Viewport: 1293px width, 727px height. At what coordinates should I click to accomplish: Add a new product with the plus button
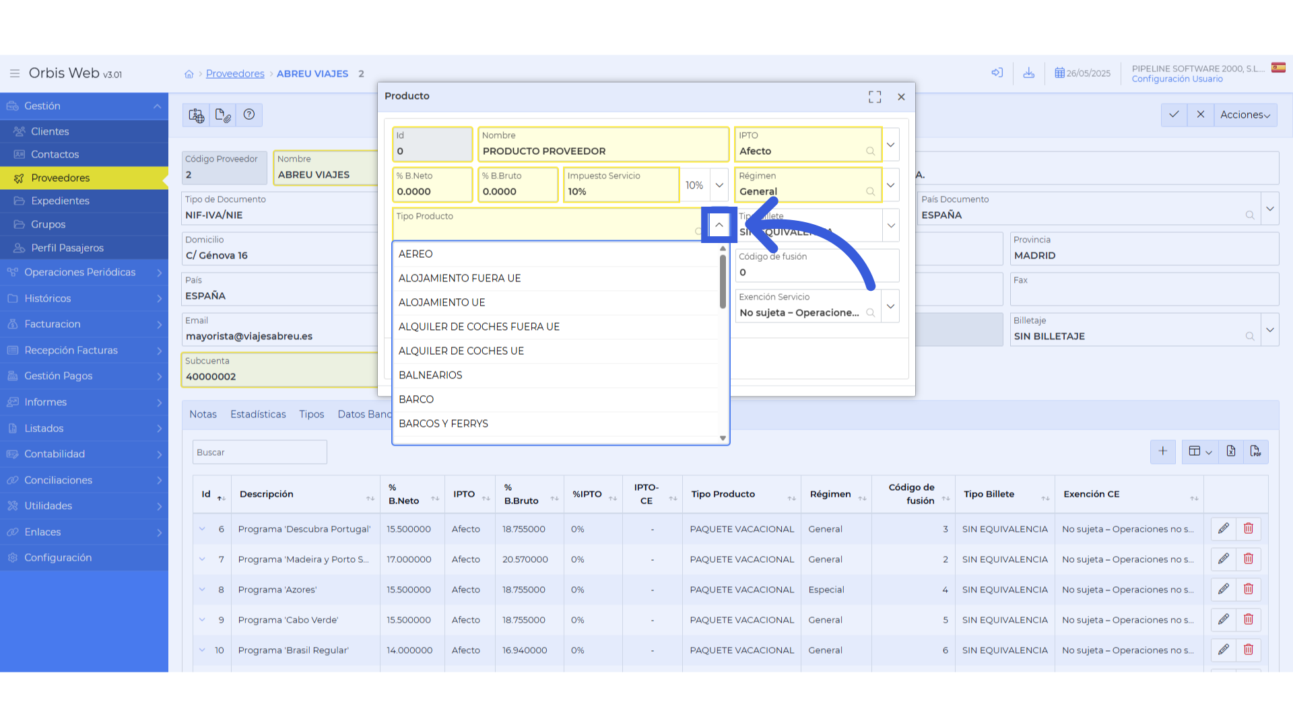(1163, 451)
